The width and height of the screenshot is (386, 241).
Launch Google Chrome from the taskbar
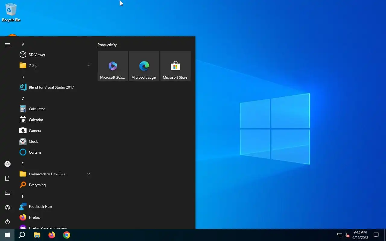pyautogui.click(x=67, y=235)
